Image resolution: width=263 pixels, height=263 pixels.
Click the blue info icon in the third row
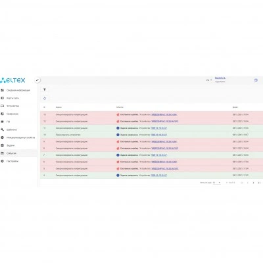point(118,128)
